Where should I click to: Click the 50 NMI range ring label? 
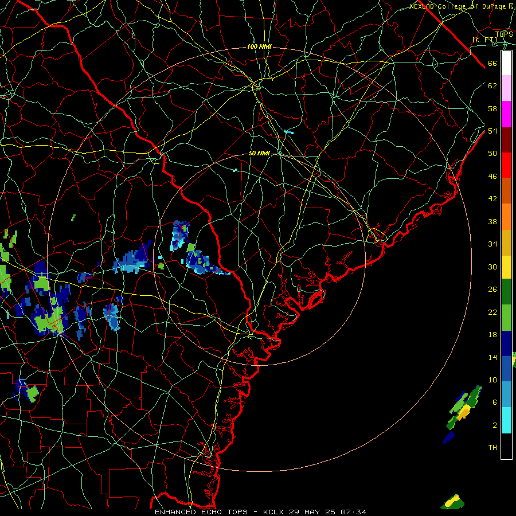(x=259, y=153)
